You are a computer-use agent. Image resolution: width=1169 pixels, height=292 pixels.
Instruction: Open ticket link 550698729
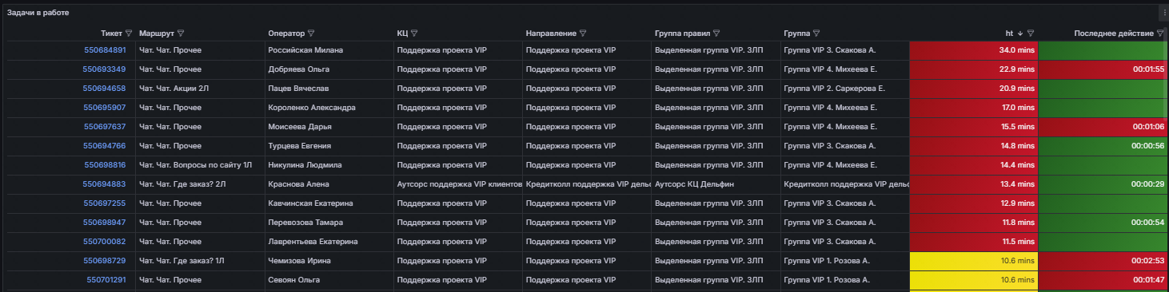(x=105, y=261)
